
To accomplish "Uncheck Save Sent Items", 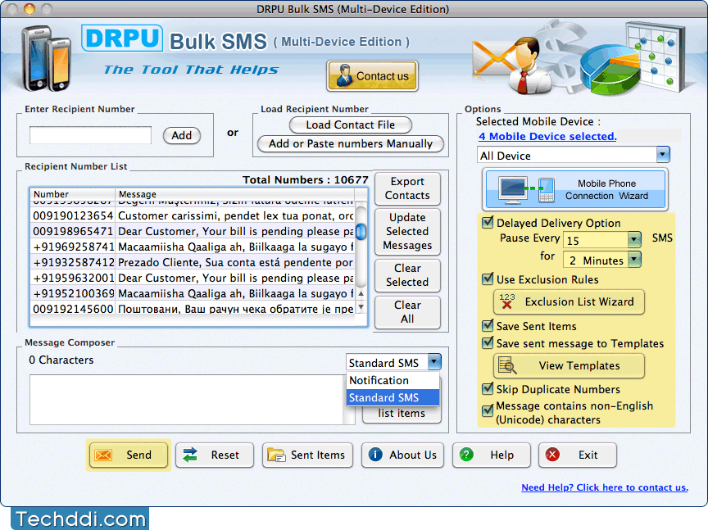I will point(488,325).
